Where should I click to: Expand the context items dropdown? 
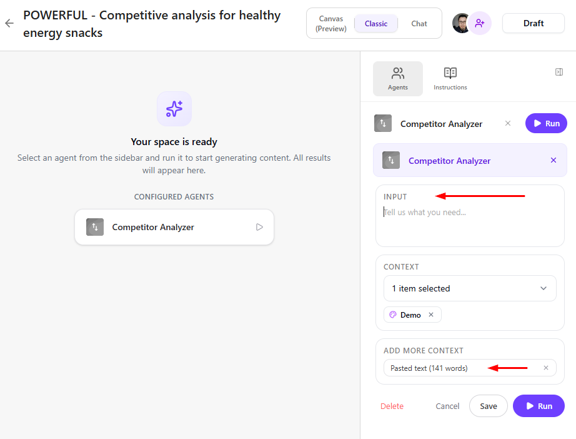[470, 288]
